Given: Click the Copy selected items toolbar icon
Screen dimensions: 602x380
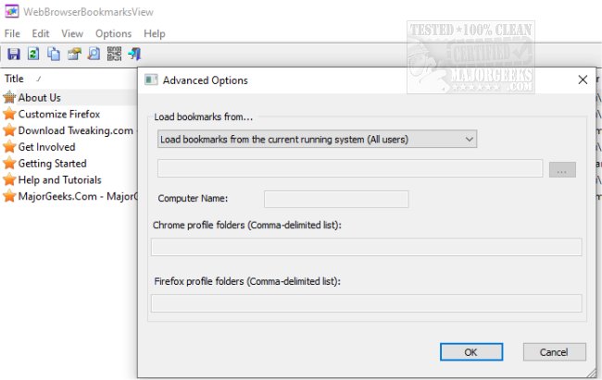Looking at the screenshot, I should (x=54, y=54).
